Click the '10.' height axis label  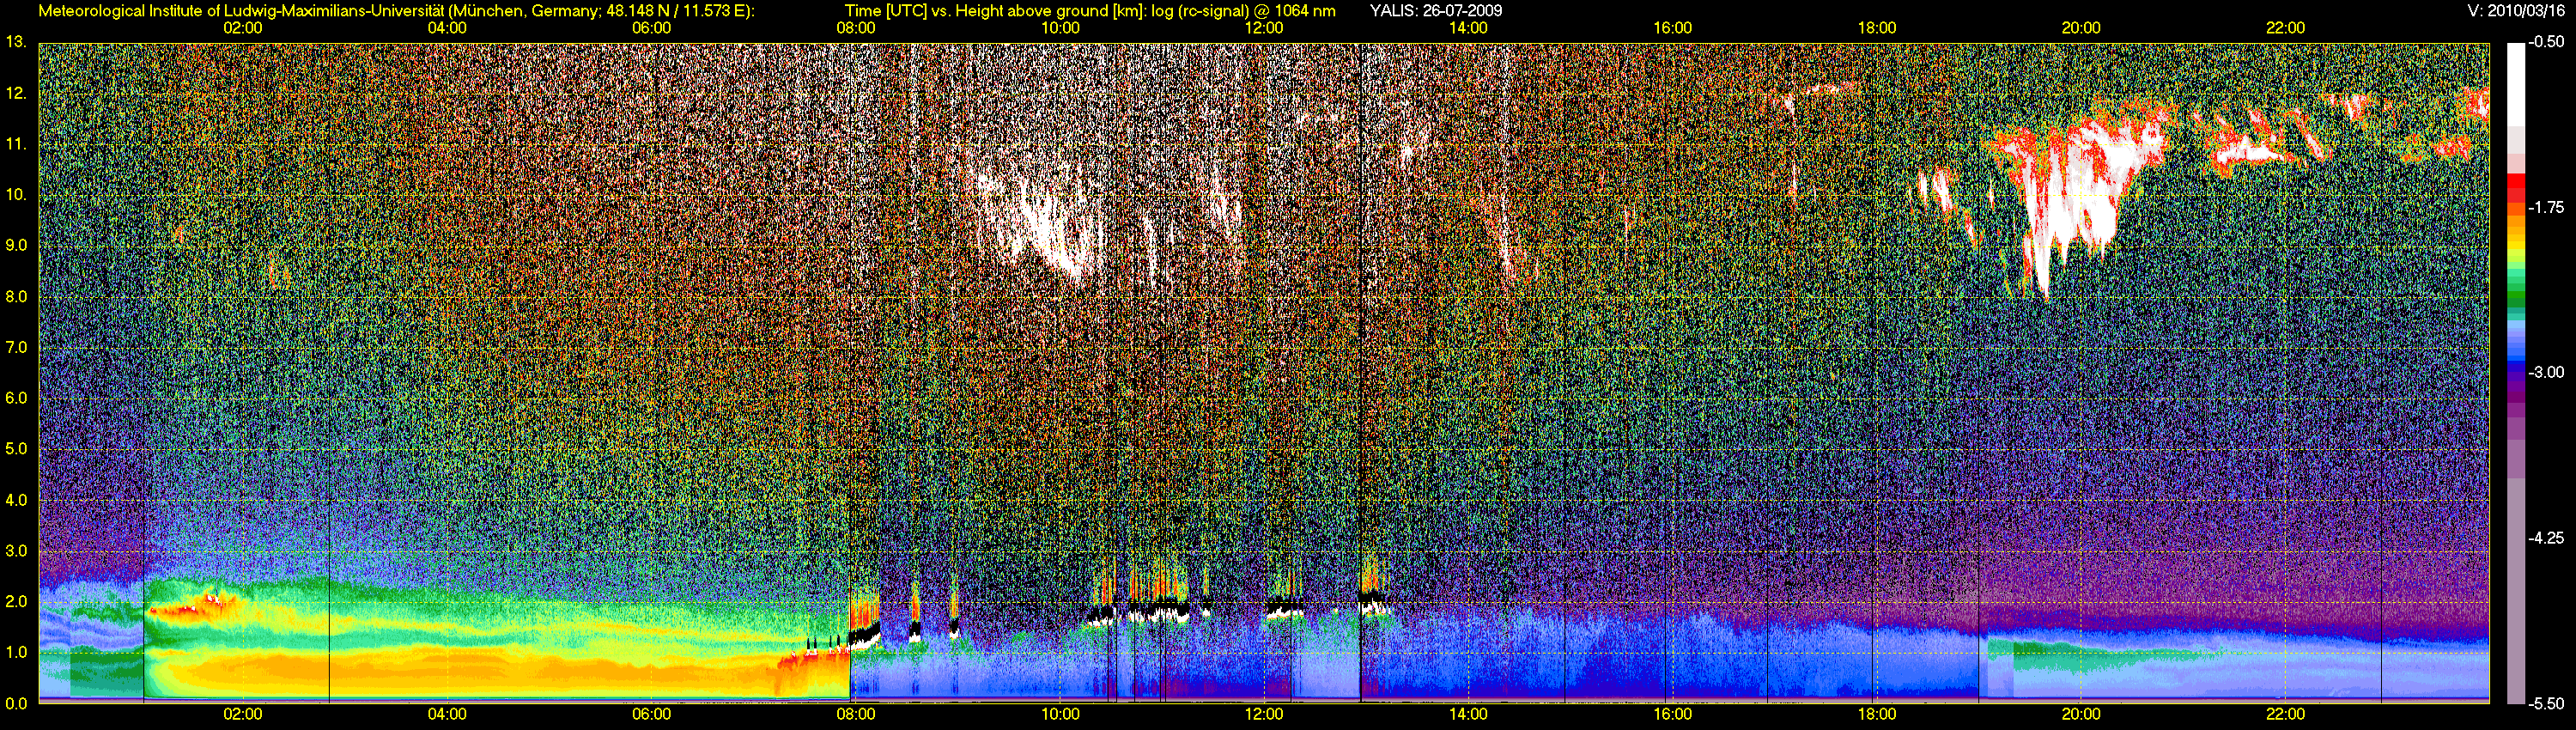pyautogui.click(x=16, y=195)
